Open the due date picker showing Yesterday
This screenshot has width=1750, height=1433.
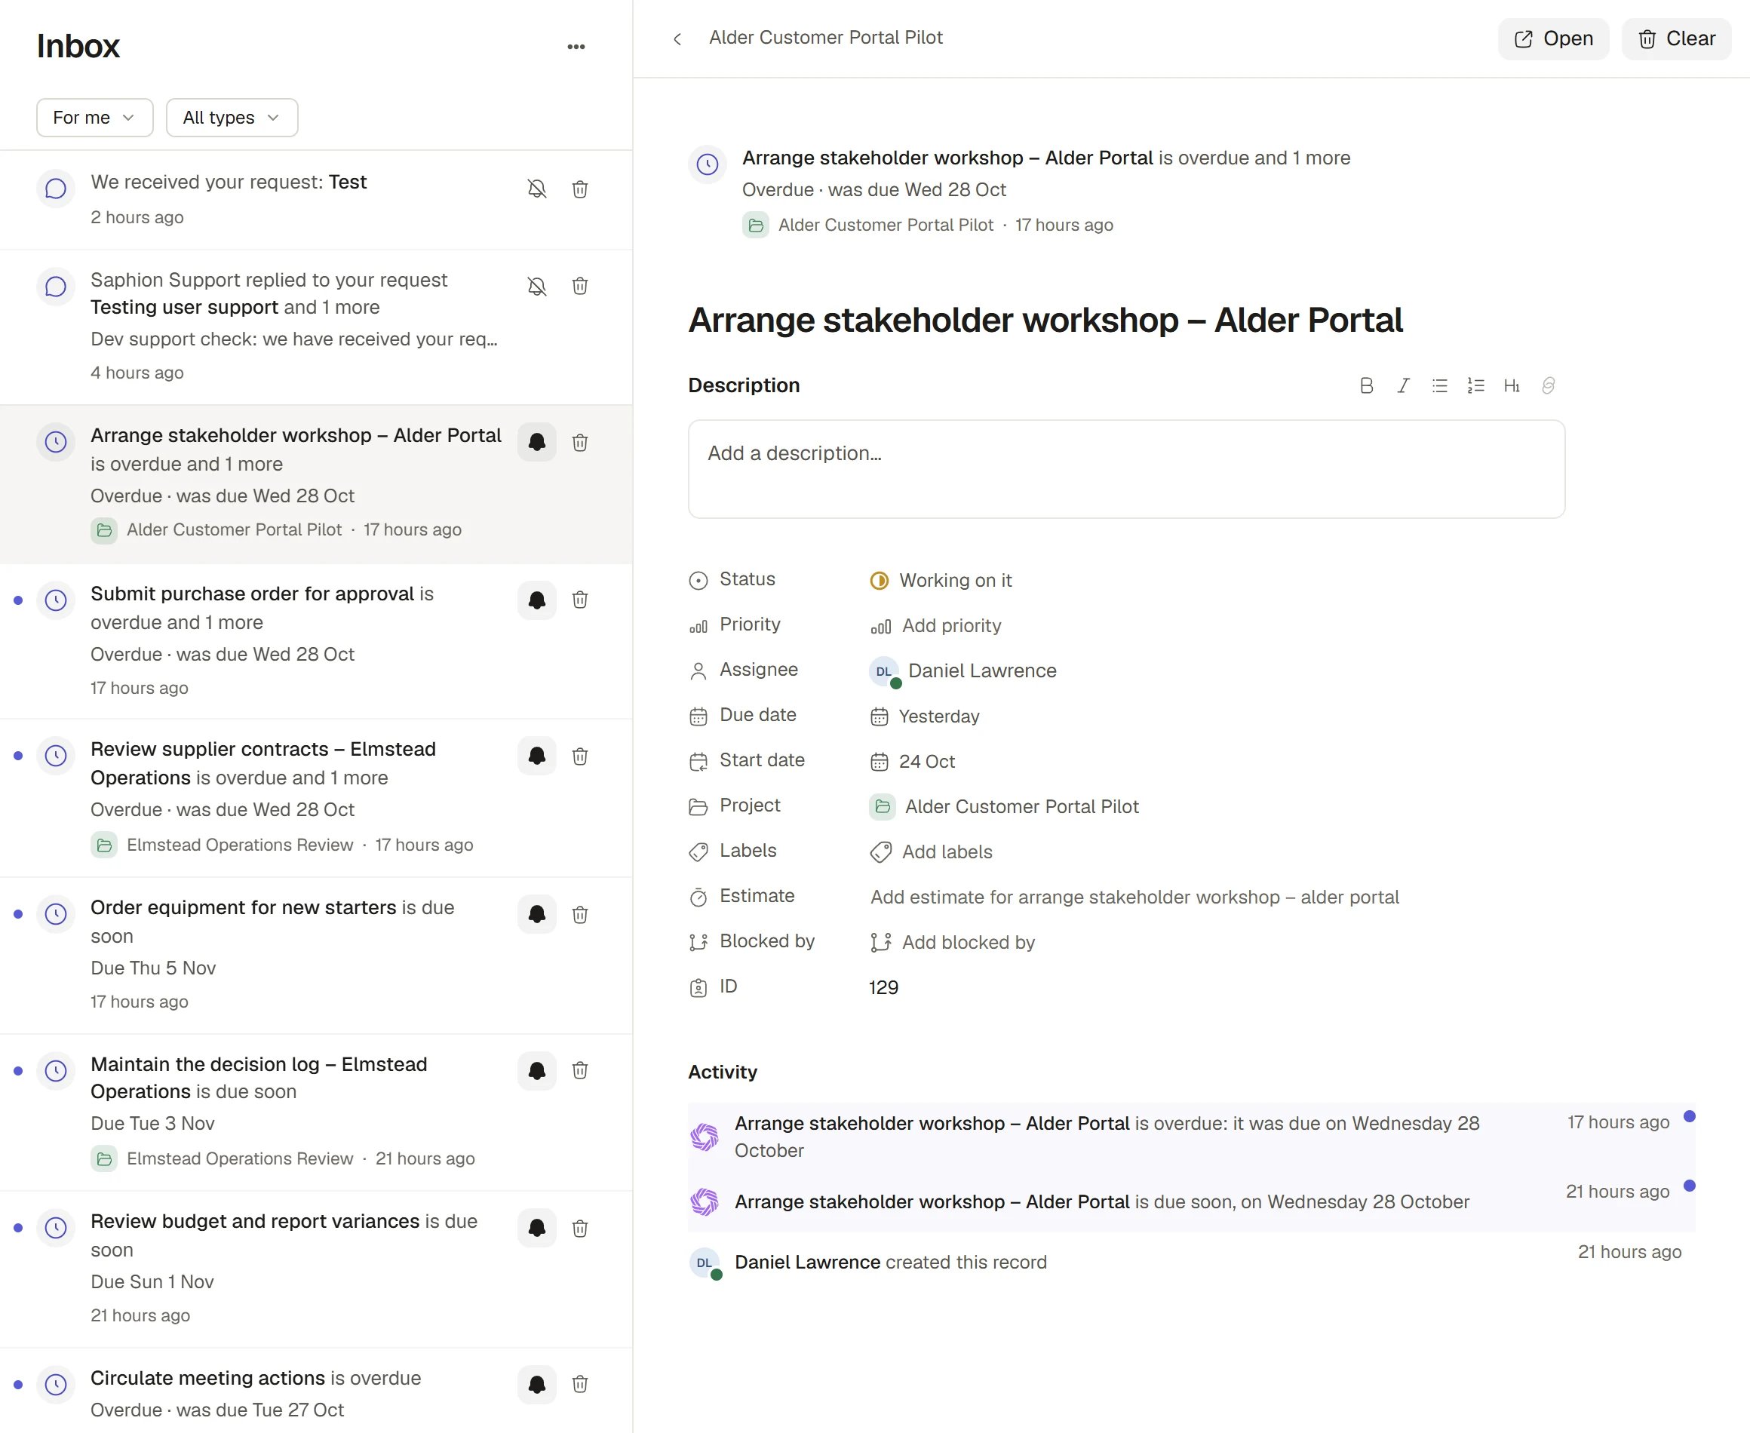pyautogui.click(x=926, y=716)
